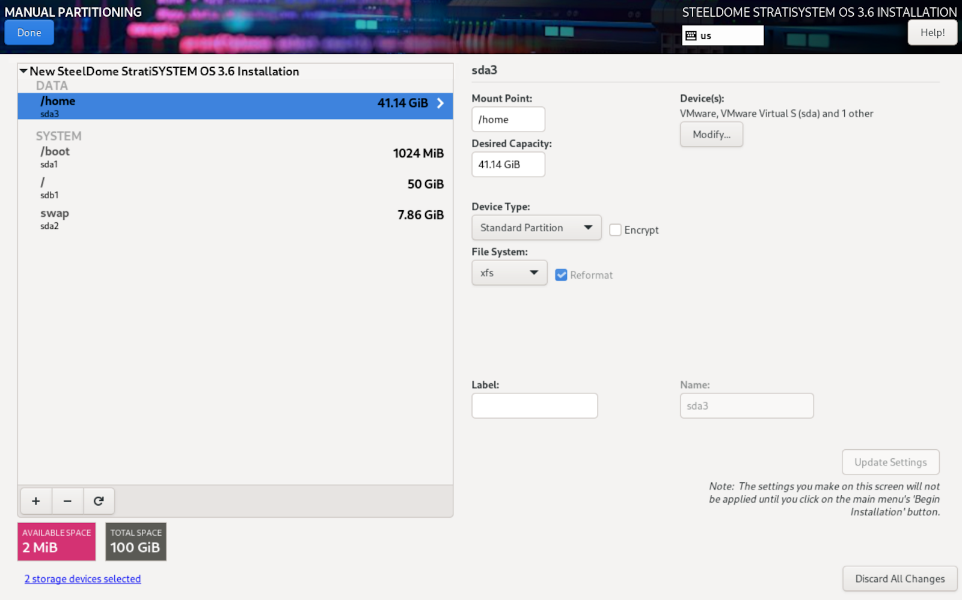Click the arrow chevron on the /home row

(x=440, y=103)
